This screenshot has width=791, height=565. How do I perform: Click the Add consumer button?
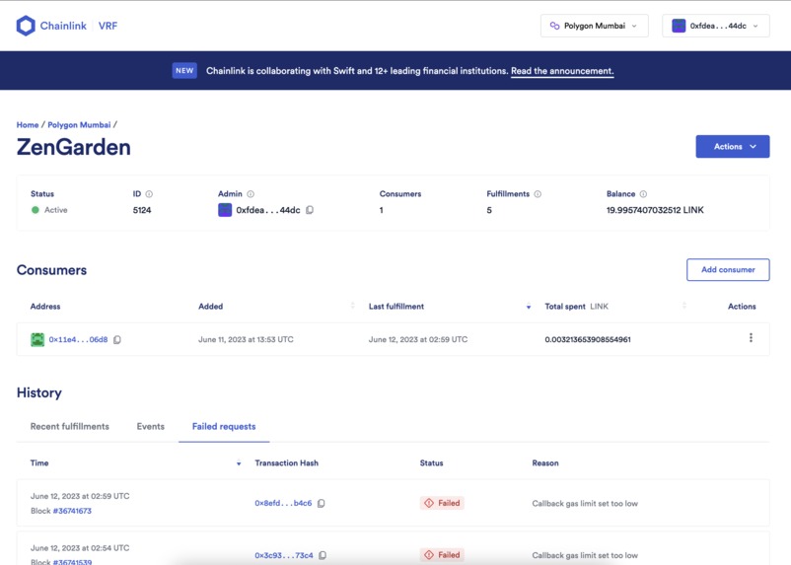click(x=728, y=270)
